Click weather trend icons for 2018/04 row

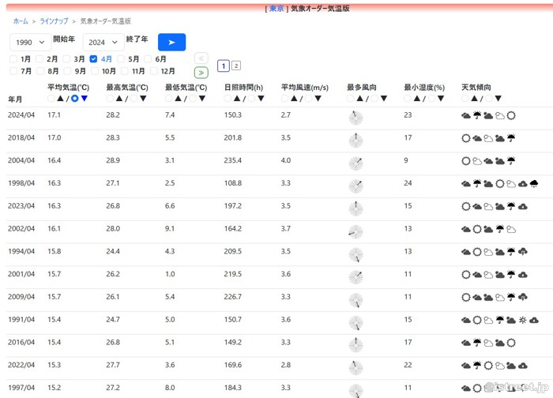click(x=488, y=138)
